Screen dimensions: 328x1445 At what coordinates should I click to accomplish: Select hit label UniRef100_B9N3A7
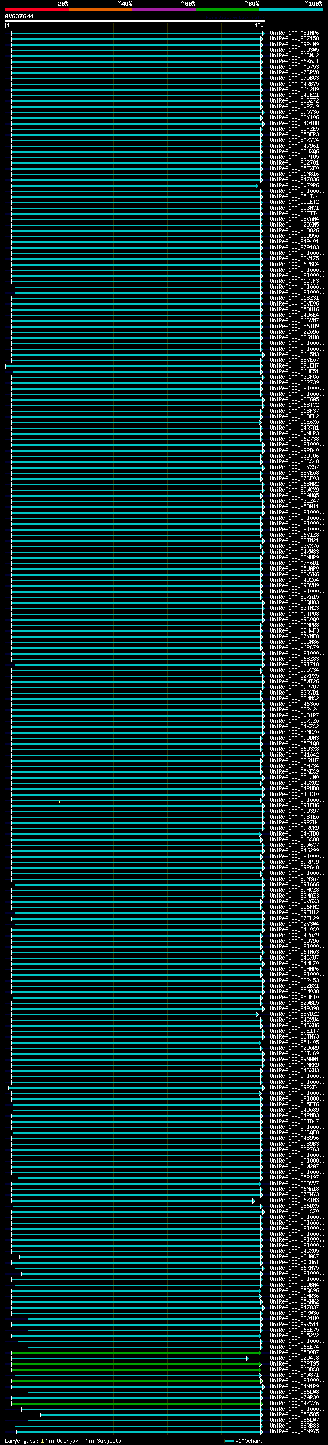(294, 879)
